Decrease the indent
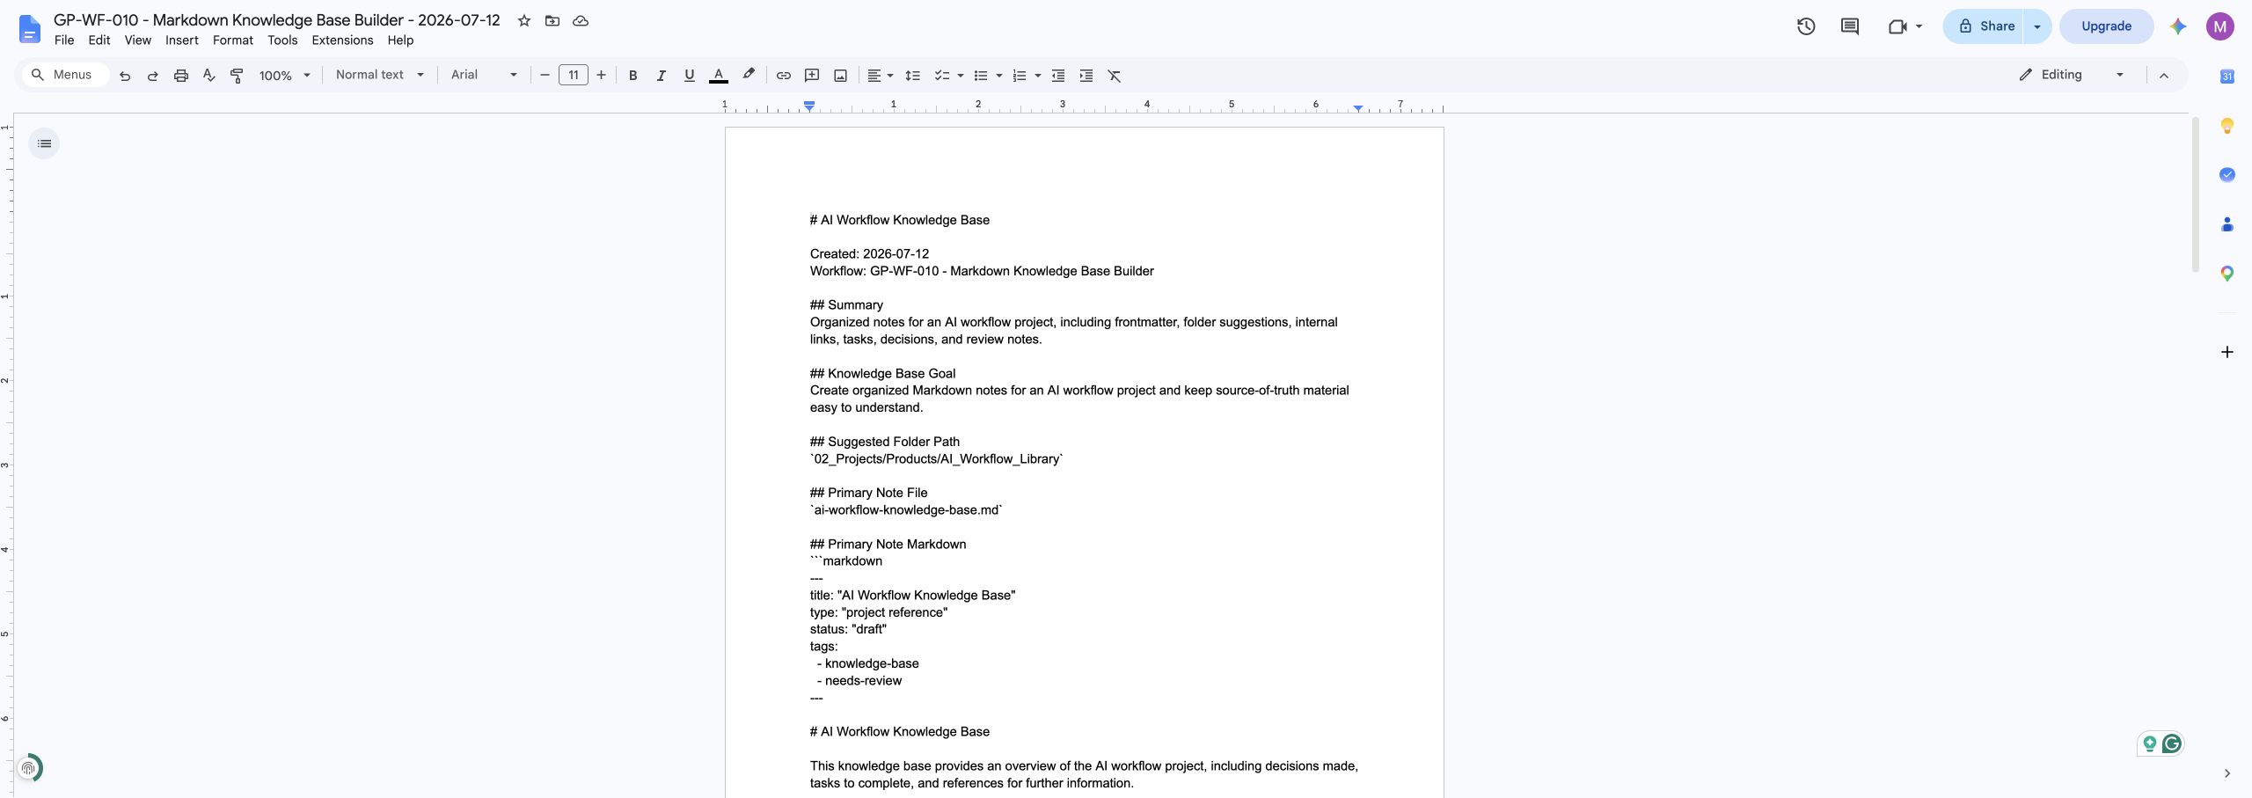This screenshot has width=2252, height=798. coord(1058,76)
